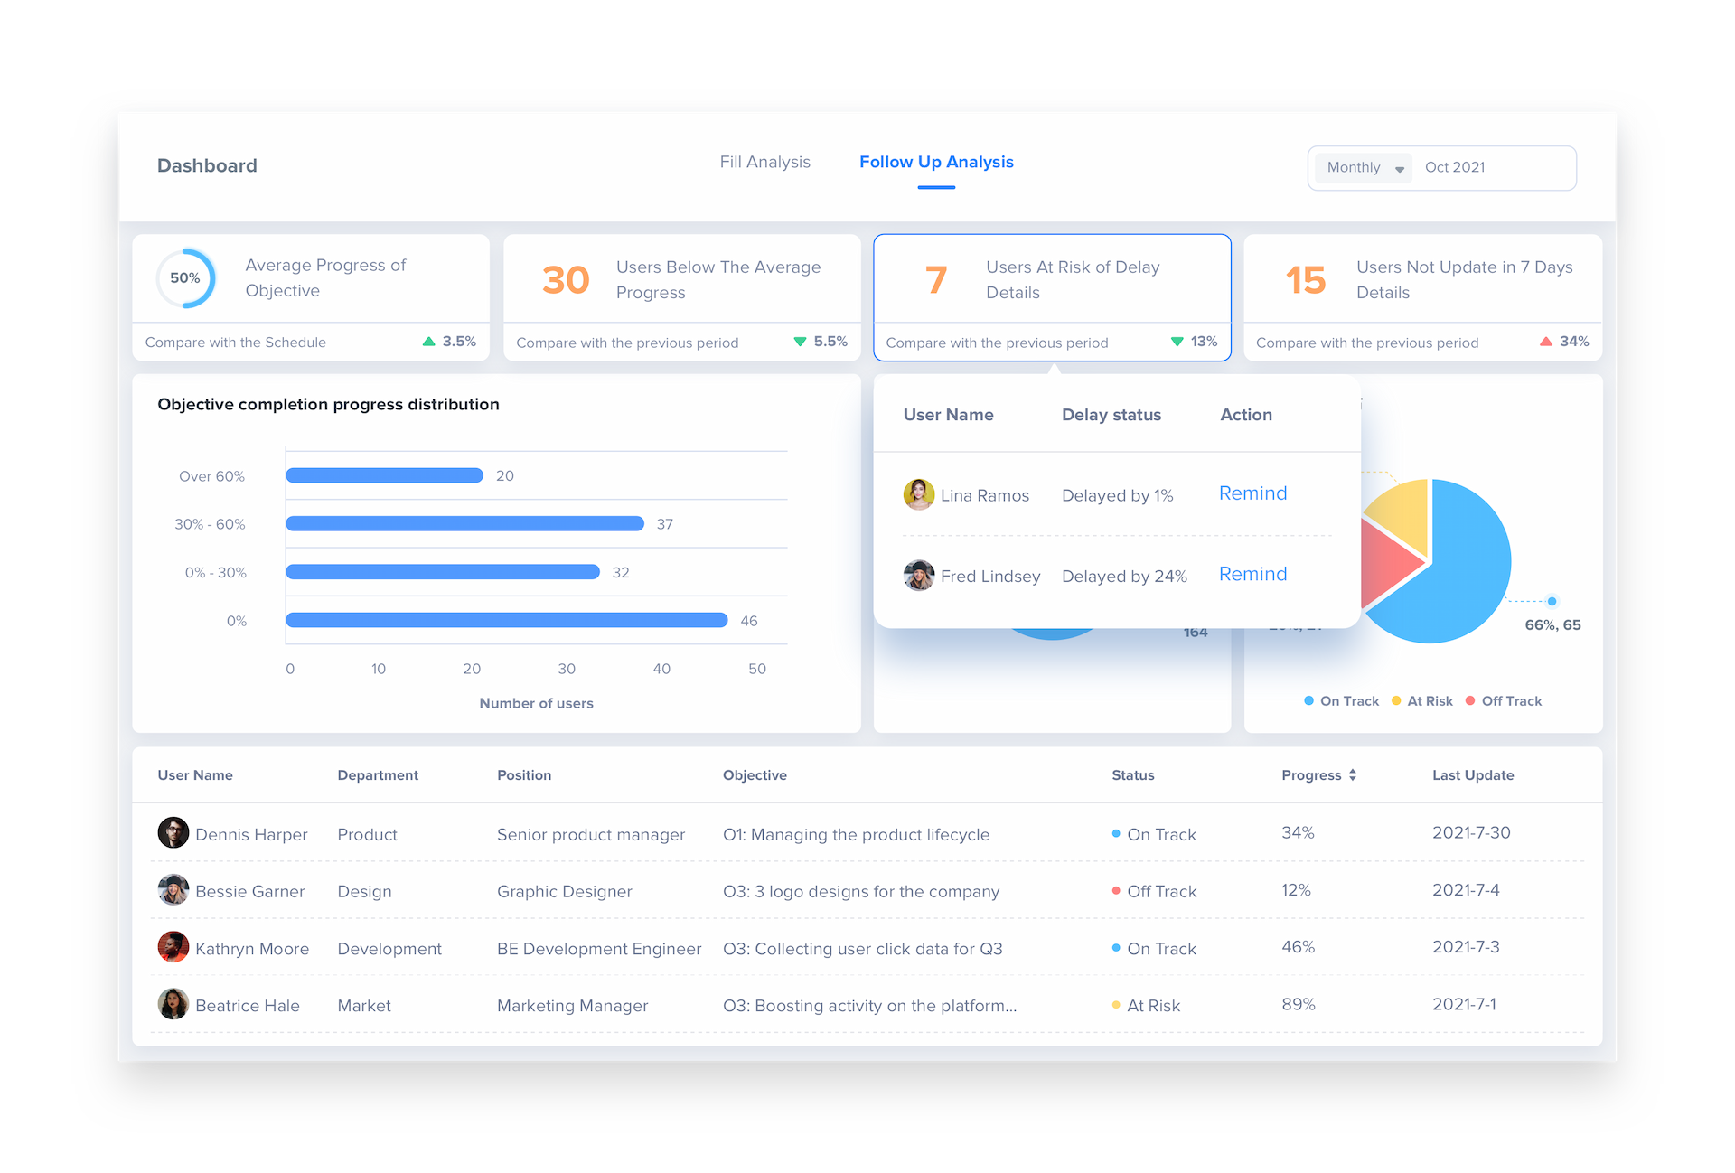
Task: Click Kathryn Moore's profile avatar
Action: (x=173, y=947)
